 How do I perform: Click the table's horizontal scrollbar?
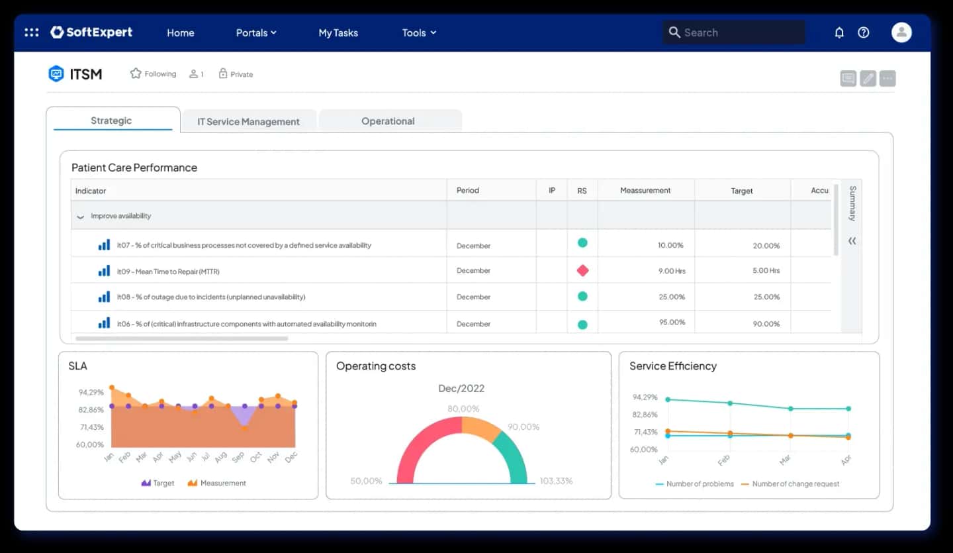[x=182, y=338]
